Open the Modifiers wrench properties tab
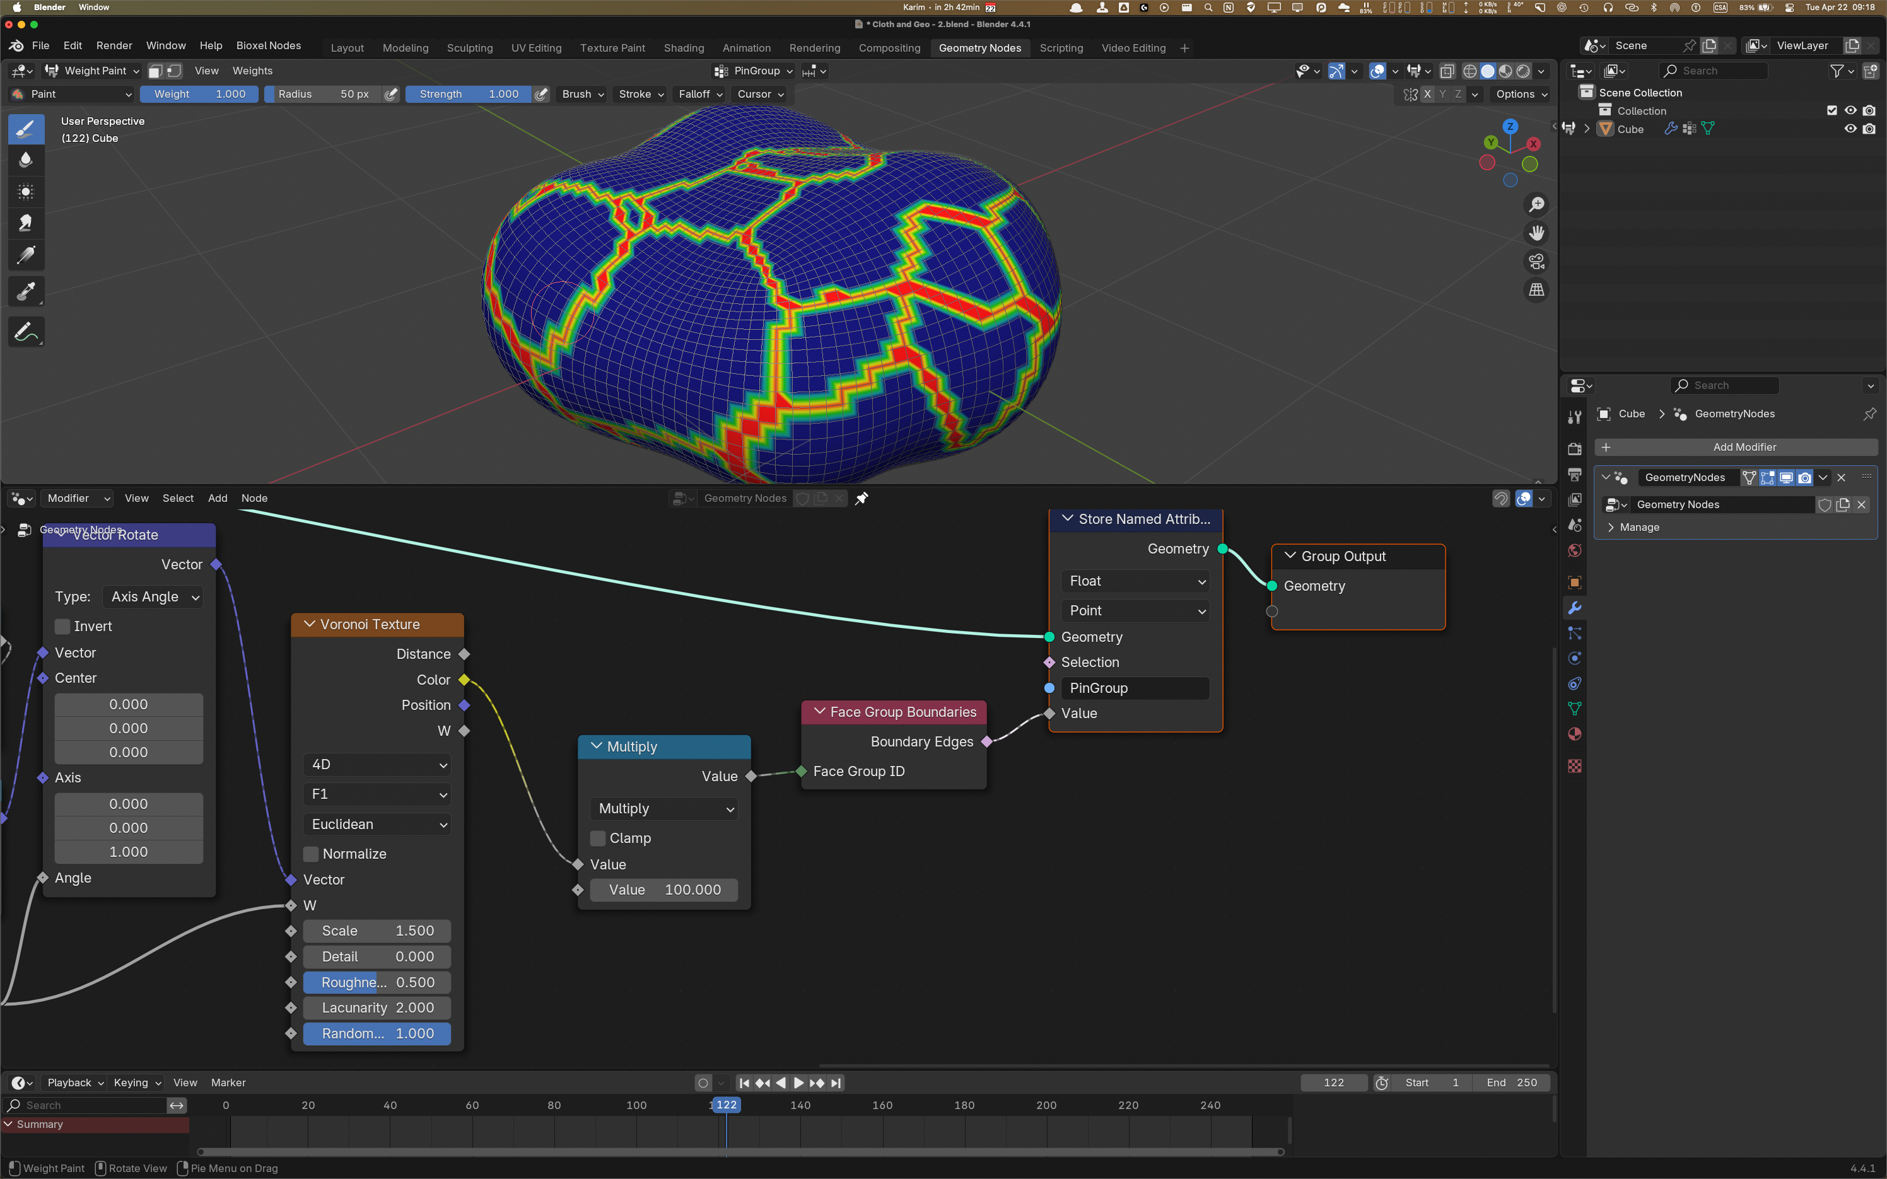The width and height of the screenshot is (1887, 1179). pos(1574,608)
